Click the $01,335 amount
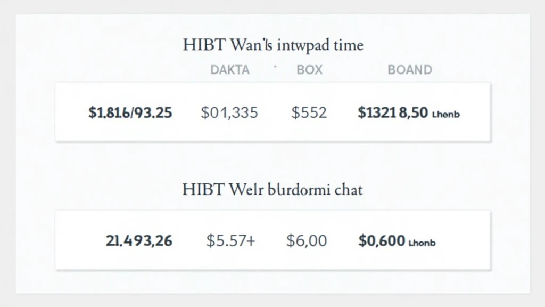Viewport: 545px width, 307px height. coord(229,112)
